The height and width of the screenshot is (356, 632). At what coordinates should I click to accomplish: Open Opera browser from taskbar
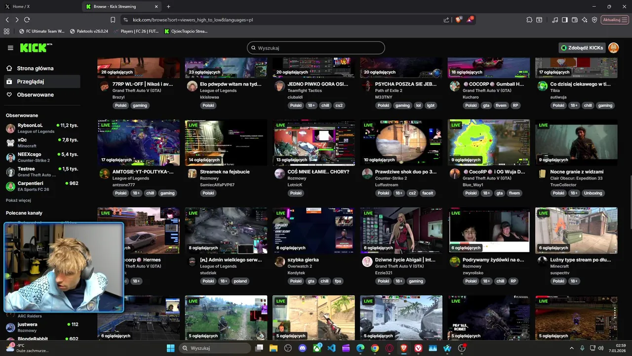pyautogui.click(x=390, y=348)
